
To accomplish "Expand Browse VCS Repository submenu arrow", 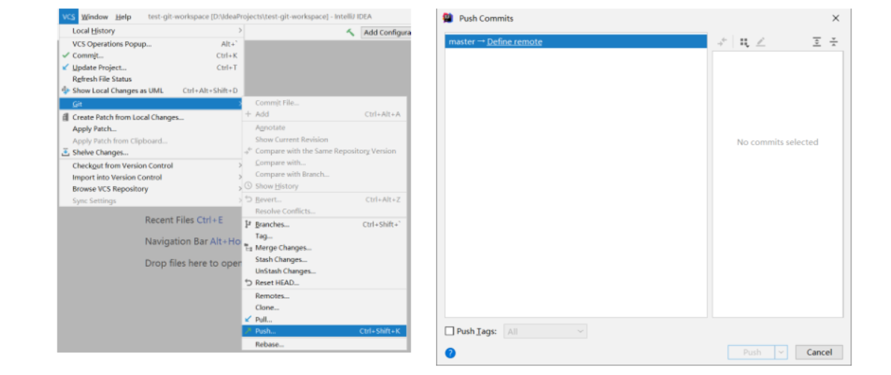I will point(240,189).
